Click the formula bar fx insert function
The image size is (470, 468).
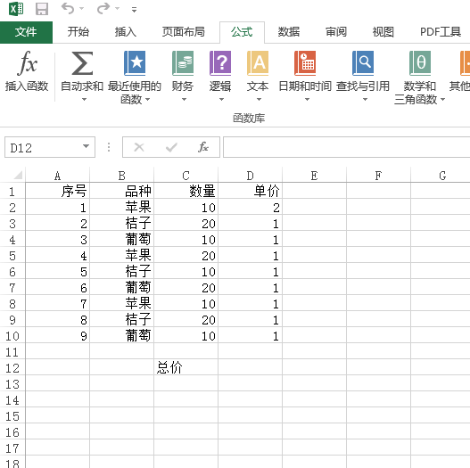tap(203, 147)
